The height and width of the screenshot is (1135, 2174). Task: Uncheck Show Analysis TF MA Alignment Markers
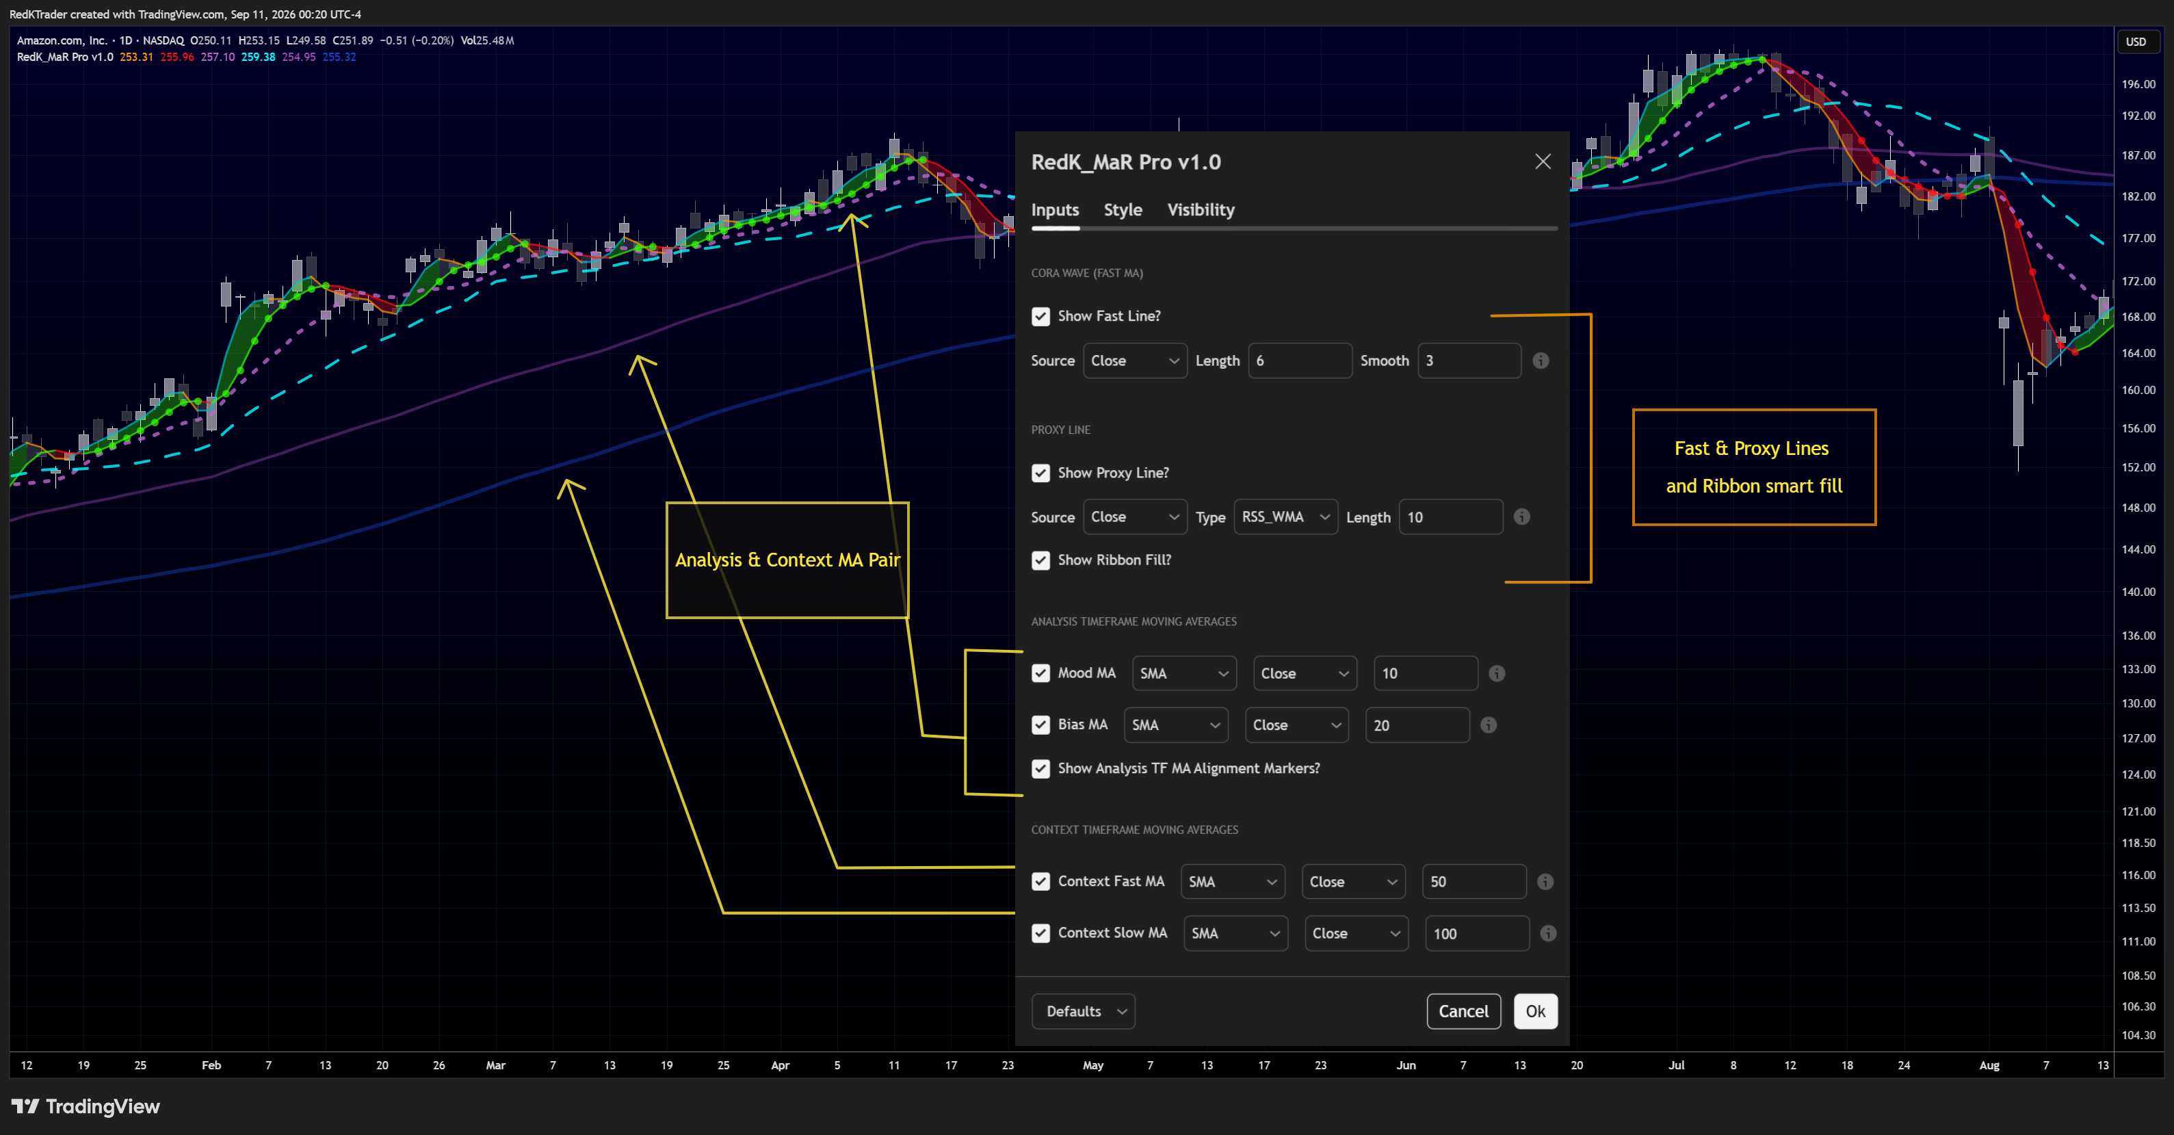[x=1040, y=768]
